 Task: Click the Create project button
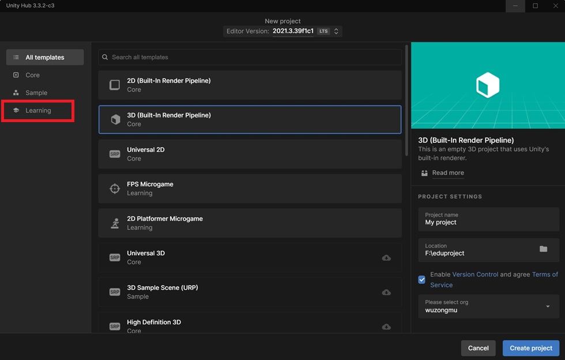tap(531, 348)
